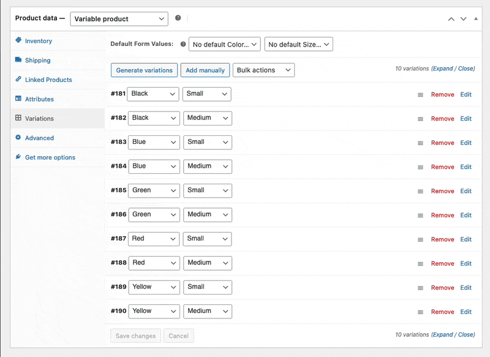Edit variation #190
The width and height of the screenshot is (490, 357).
tap(466, 311)
